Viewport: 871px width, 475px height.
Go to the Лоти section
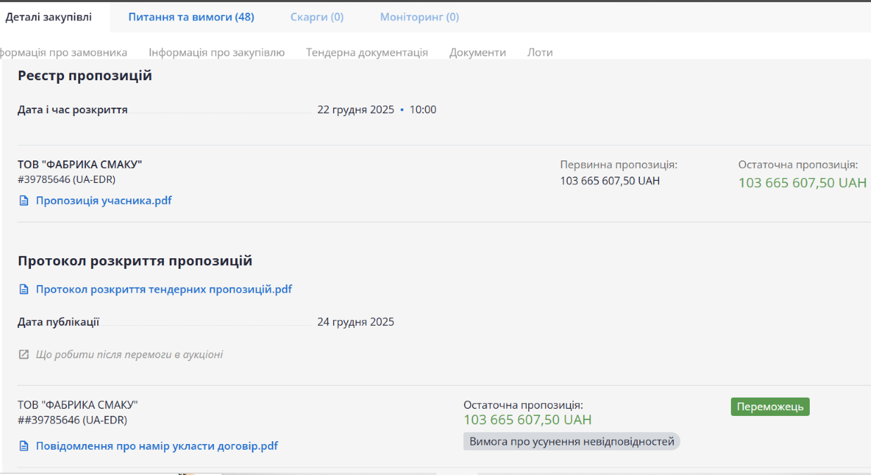[540, 52]
